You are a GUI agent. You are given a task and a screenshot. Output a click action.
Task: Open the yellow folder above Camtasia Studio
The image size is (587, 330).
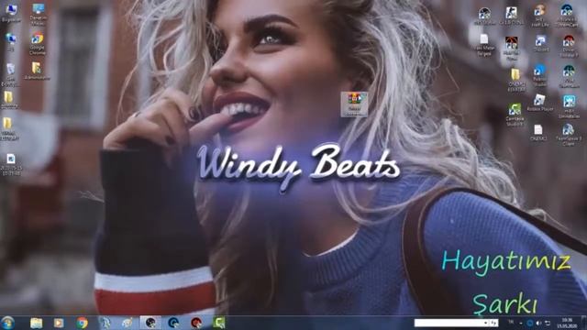(x=515, y=80)
